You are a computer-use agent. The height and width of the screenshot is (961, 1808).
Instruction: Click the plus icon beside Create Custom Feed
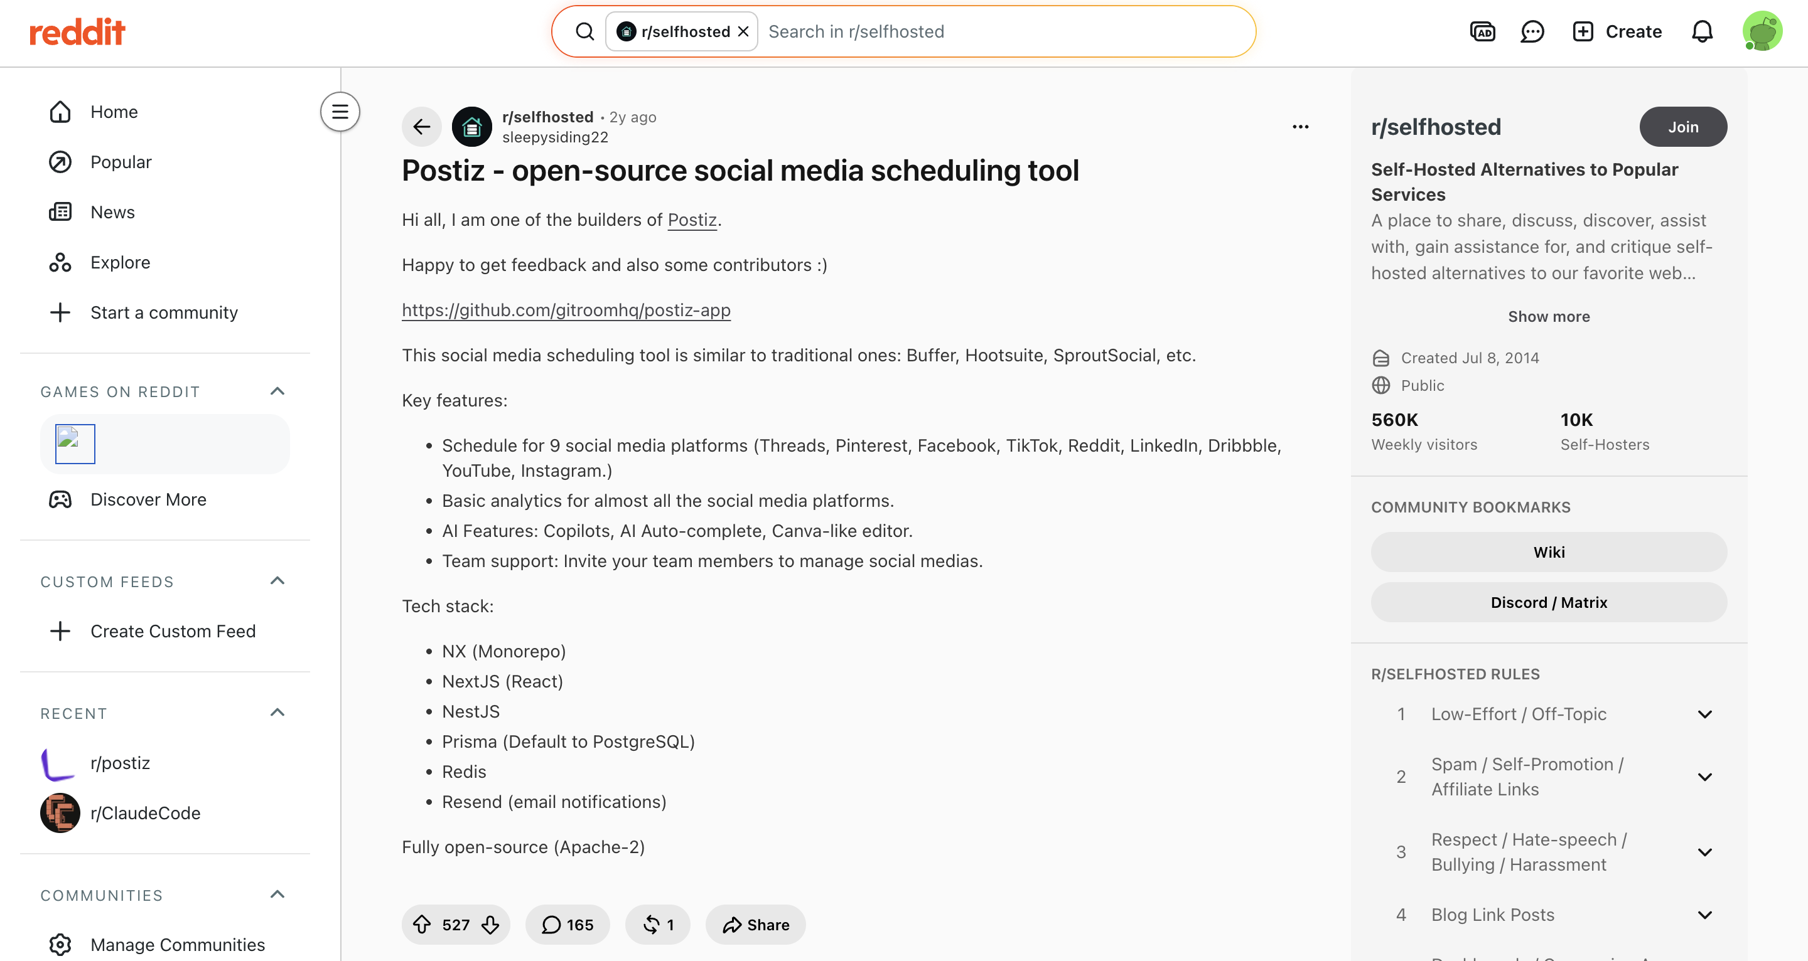[60, 631]
